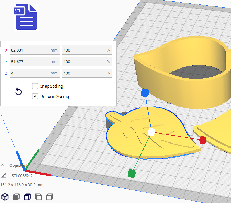Disable the Uniform Scaling checkbox
This screenshot has width=231, height=203.
35,96
